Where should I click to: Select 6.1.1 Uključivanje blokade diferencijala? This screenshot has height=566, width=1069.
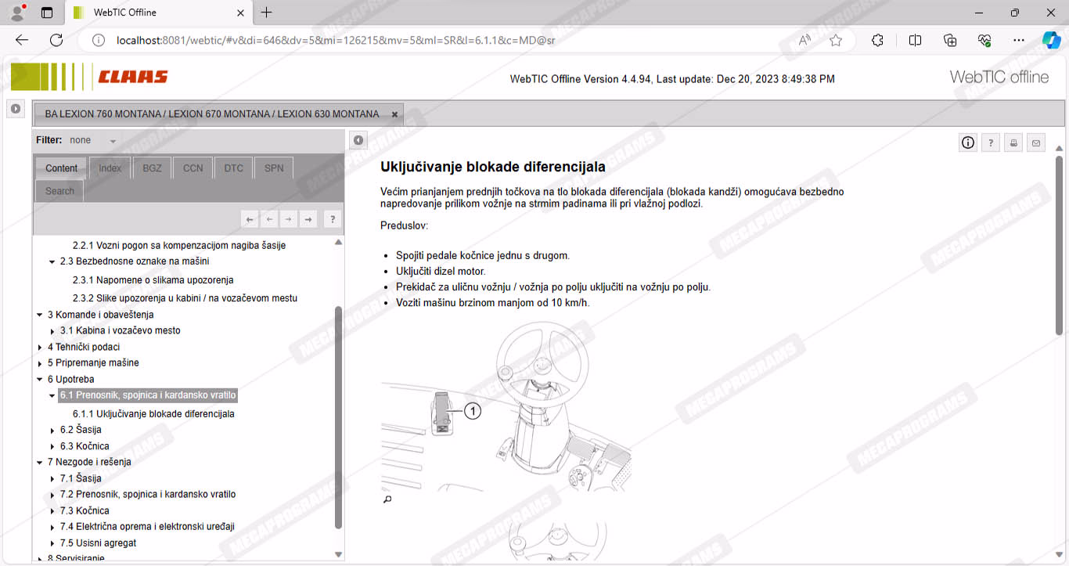[153, 414]
